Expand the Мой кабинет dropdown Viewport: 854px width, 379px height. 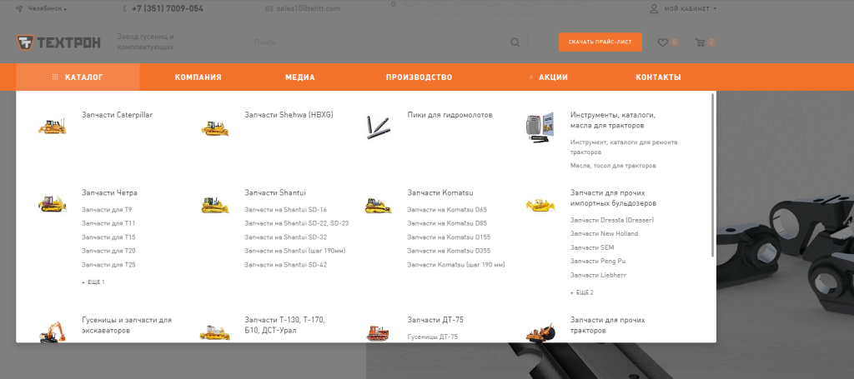[684, 8]
